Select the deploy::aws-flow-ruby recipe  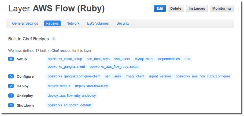pyautogui.click(x=91, y=86)
